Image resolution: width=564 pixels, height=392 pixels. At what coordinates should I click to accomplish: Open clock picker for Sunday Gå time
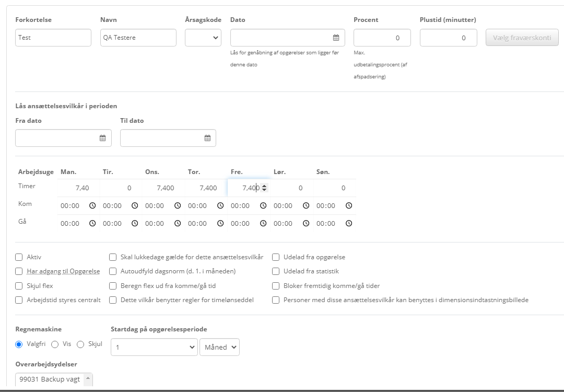click(349, 224)
